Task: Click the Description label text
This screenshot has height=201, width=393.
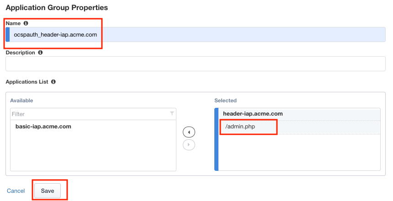Action: (20, 53)
